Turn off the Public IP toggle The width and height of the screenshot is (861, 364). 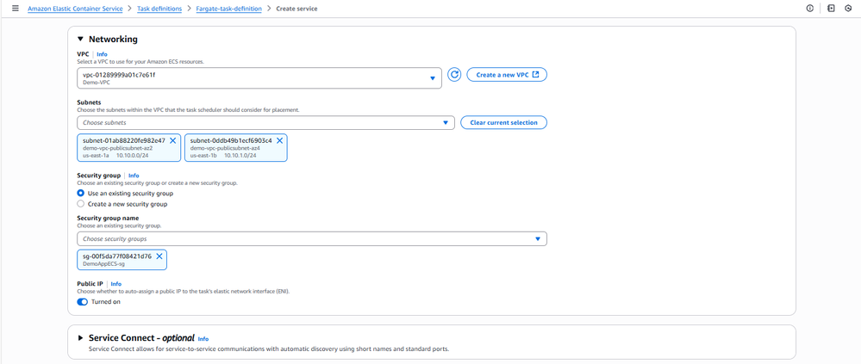point(83,302)
